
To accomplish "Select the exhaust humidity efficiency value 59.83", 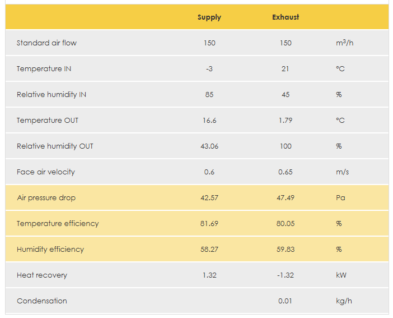I will [286, 250].
